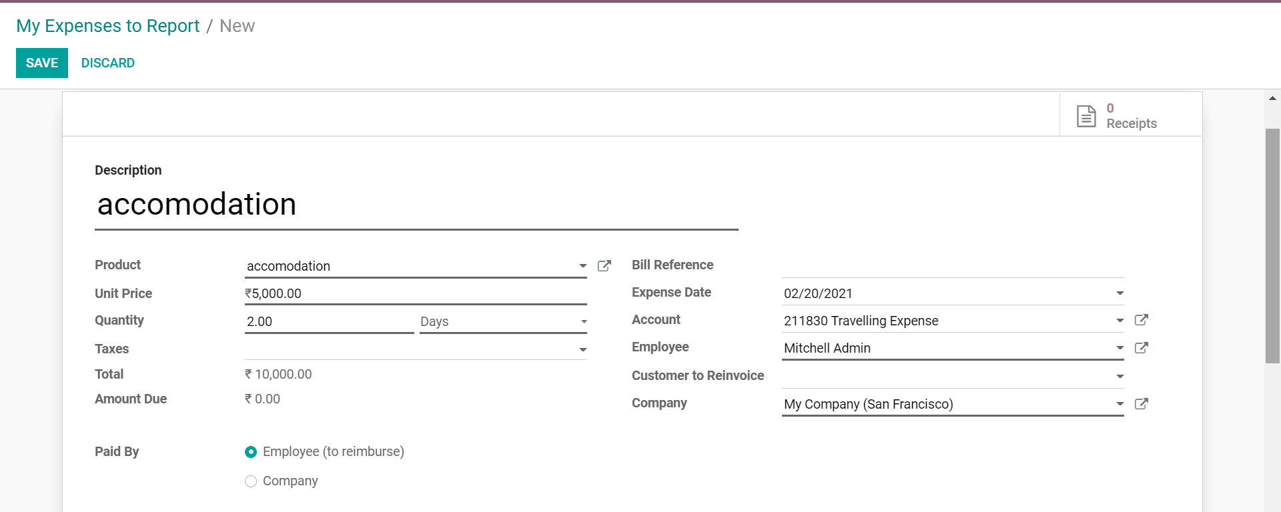Open the 0 Receipts stat button
Viewport: 1281px width, 512px height.
point(1131,115)
